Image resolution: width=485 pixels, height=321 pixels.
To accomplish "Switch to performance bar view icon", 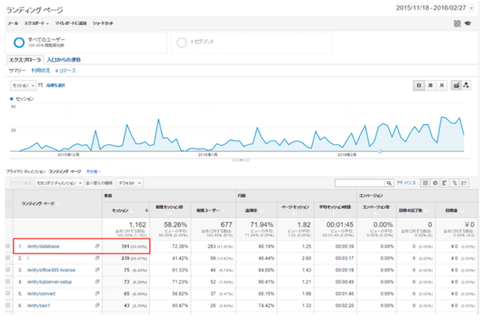I will [444, 183].
